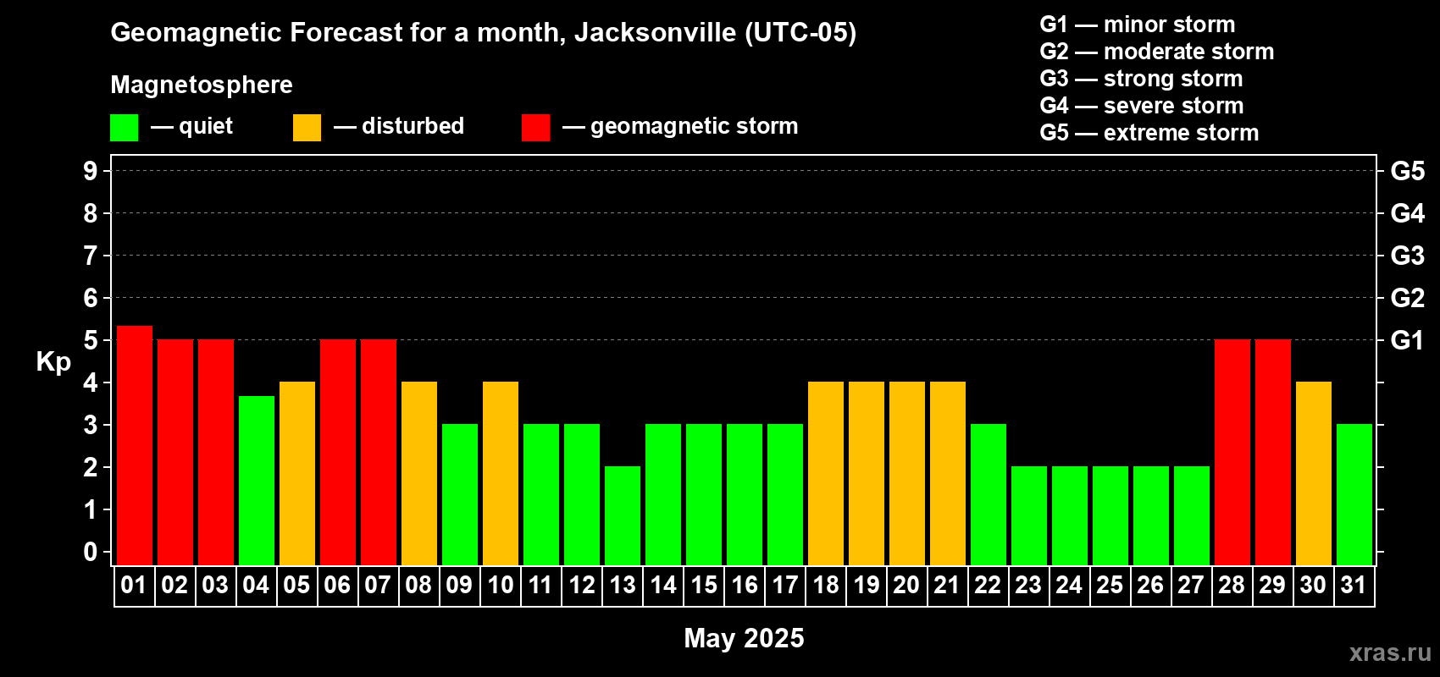The height and width of the screenshot is (677, 1440).
Task: Click the G5 right-axis label
Action: (x=1408, y=172)
